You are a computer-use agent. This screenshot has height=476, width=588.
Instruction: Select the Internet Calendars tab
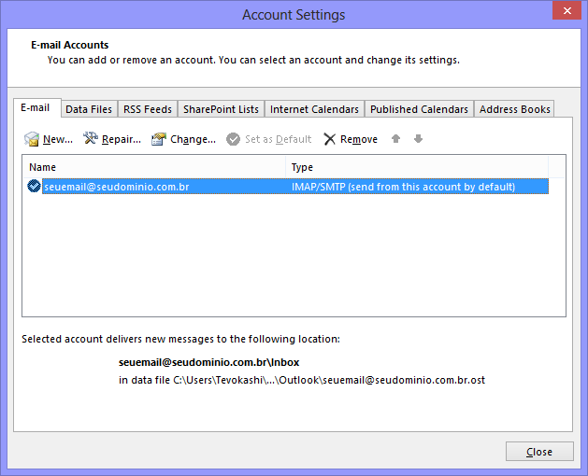click(314, 109)
